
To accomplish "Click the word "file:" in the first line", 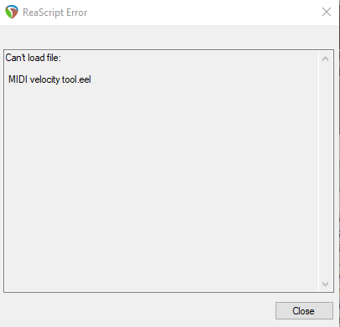I will [54, 58].
